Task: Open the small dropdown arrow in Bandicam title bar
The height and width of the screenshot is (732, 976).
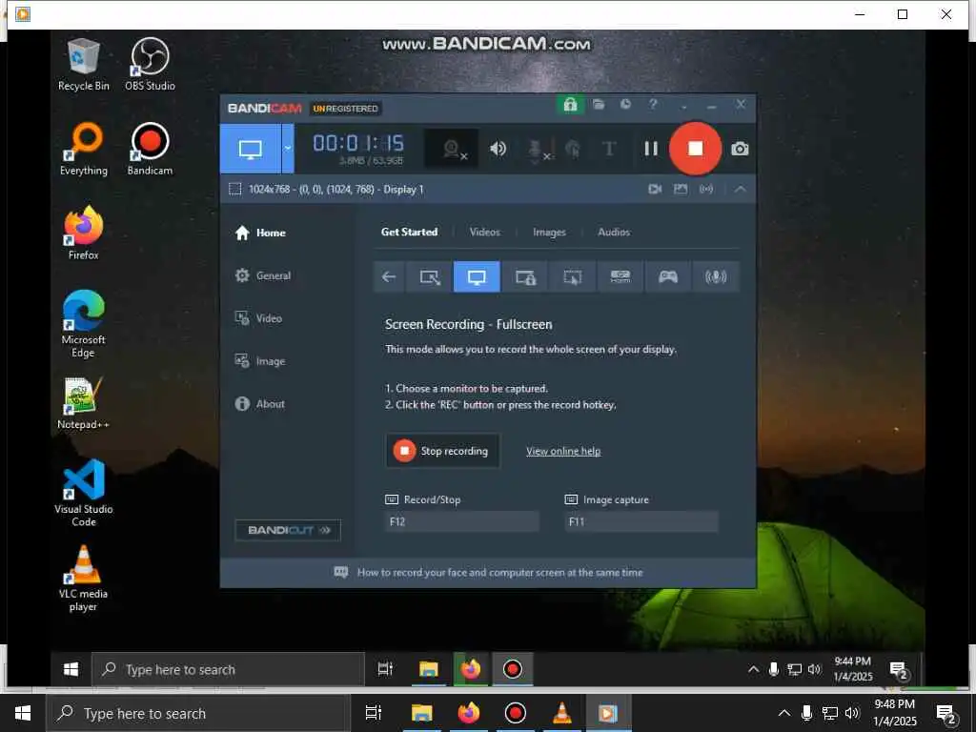Action: pos(684,107)
